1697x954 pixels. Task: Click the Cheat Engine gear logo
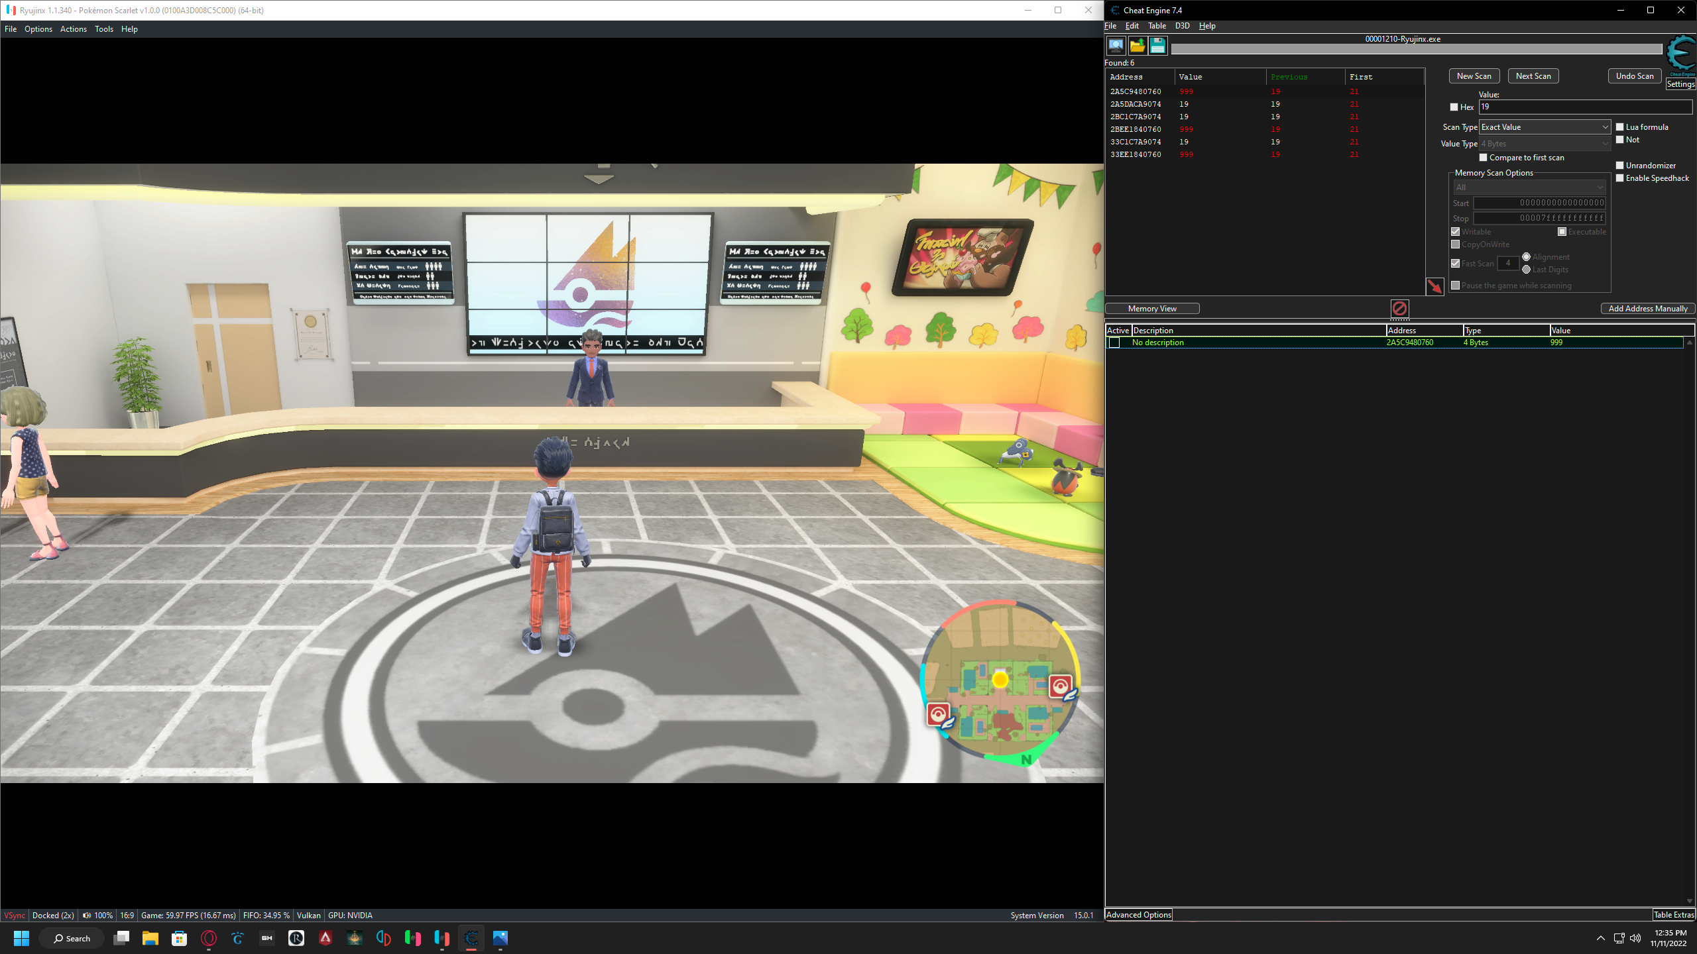point(1680,55)
